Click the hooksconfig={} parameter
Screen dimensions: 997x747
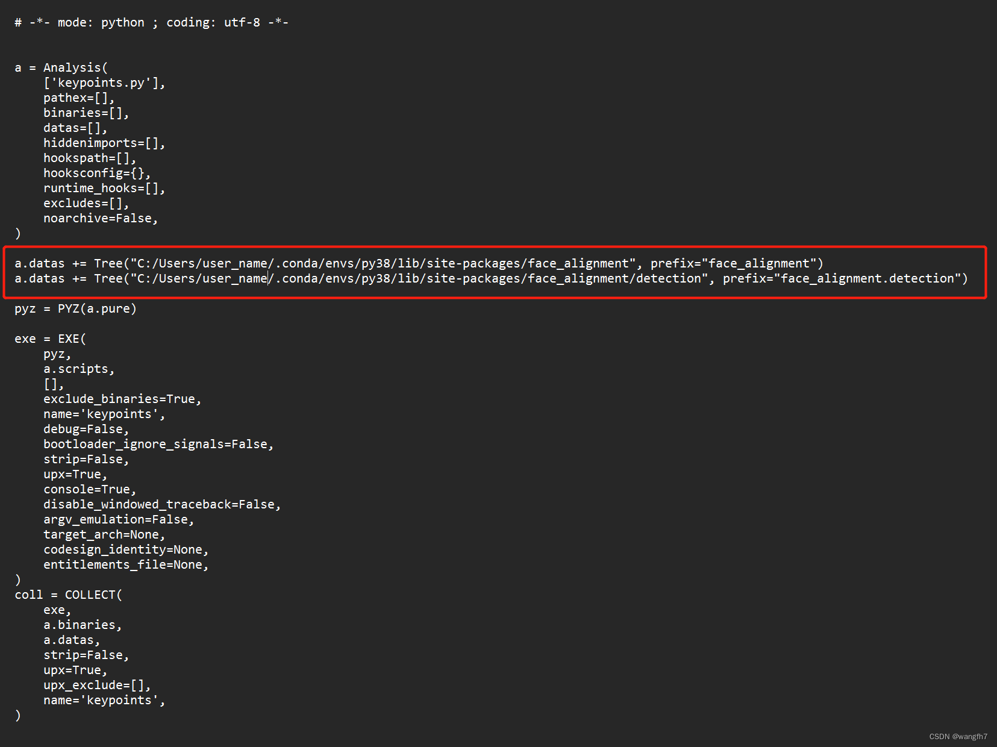(x=96, y=173)
